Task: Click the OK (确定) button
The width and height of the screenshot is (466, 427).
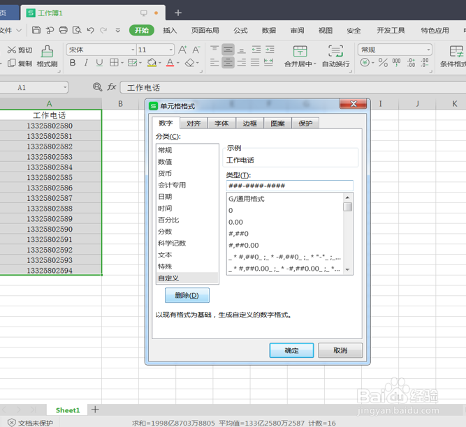Action: (x=291, y=350)
